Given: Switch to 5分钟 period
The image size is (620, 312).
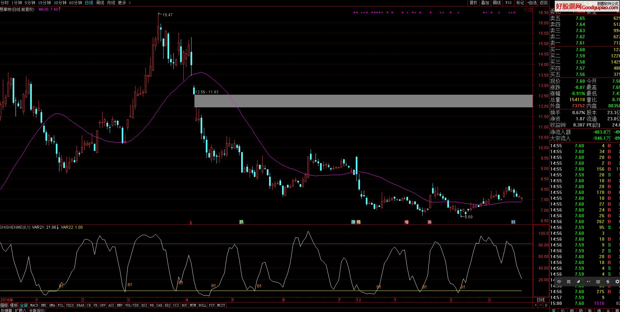Looking at the screenshot, I should coord(30,3).
